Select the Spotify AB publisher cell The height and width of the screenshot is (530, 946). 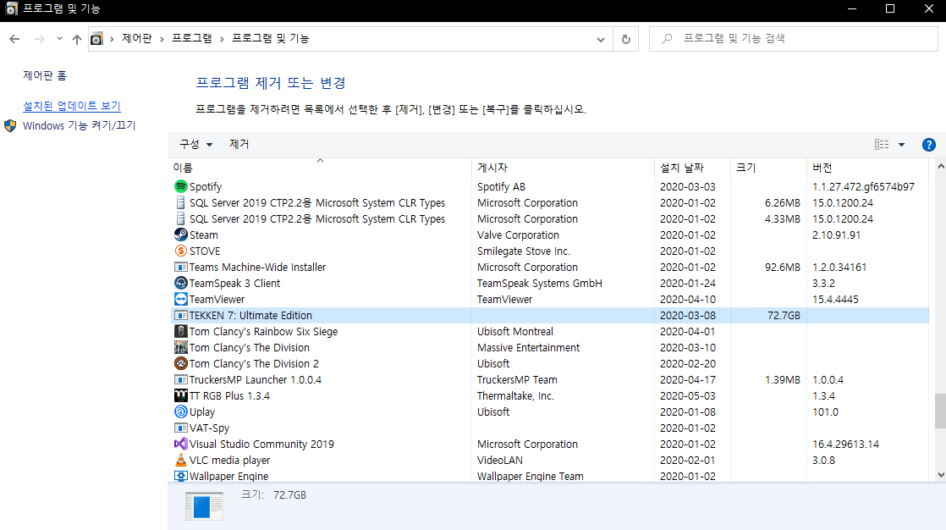click(502, 186)
